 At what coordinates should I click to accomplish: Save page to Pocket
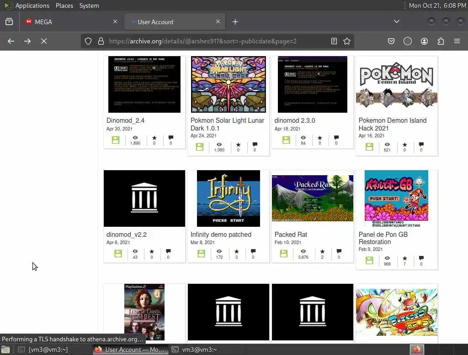click(x=391, y=41)
